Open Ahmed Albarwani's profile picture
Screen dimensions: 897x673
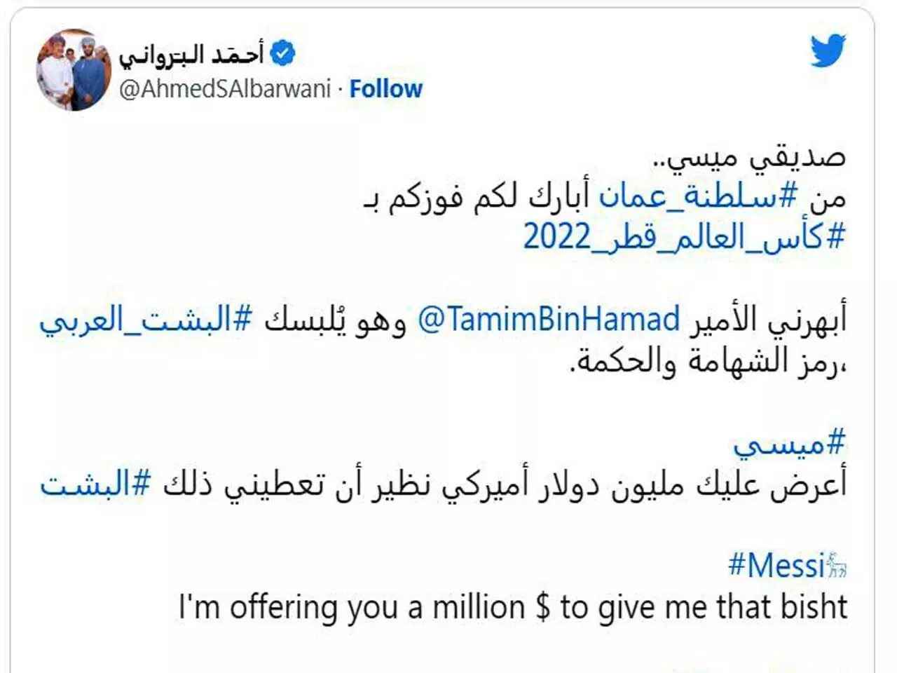(x=74, y=69)
